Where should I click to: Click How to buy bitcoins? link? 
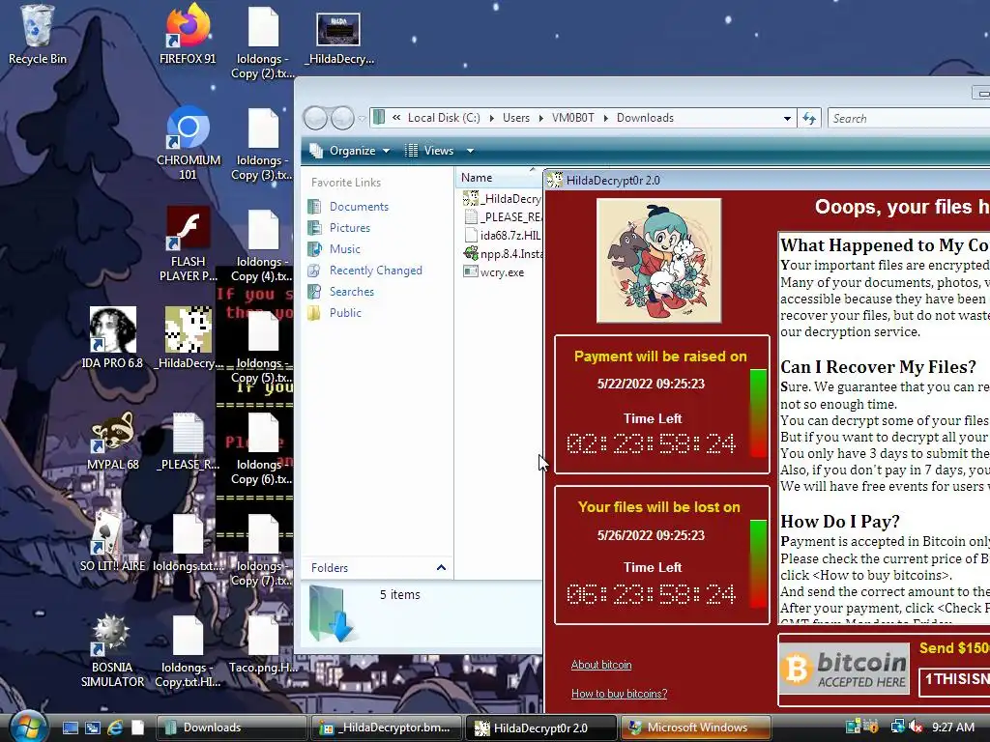619,694
